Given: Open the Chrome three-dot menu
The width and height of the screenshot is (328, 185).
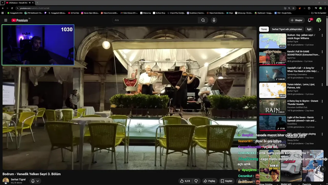Looking at the screenshot, I should tap(325, 8).
